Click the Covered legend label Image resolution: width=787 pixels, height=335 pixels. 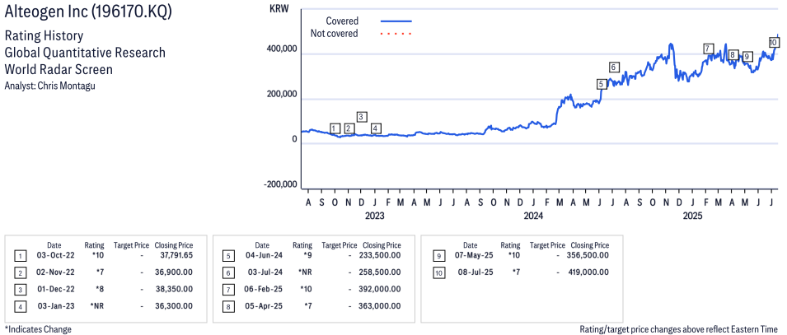pyautogui.click(x=342, y=21)
